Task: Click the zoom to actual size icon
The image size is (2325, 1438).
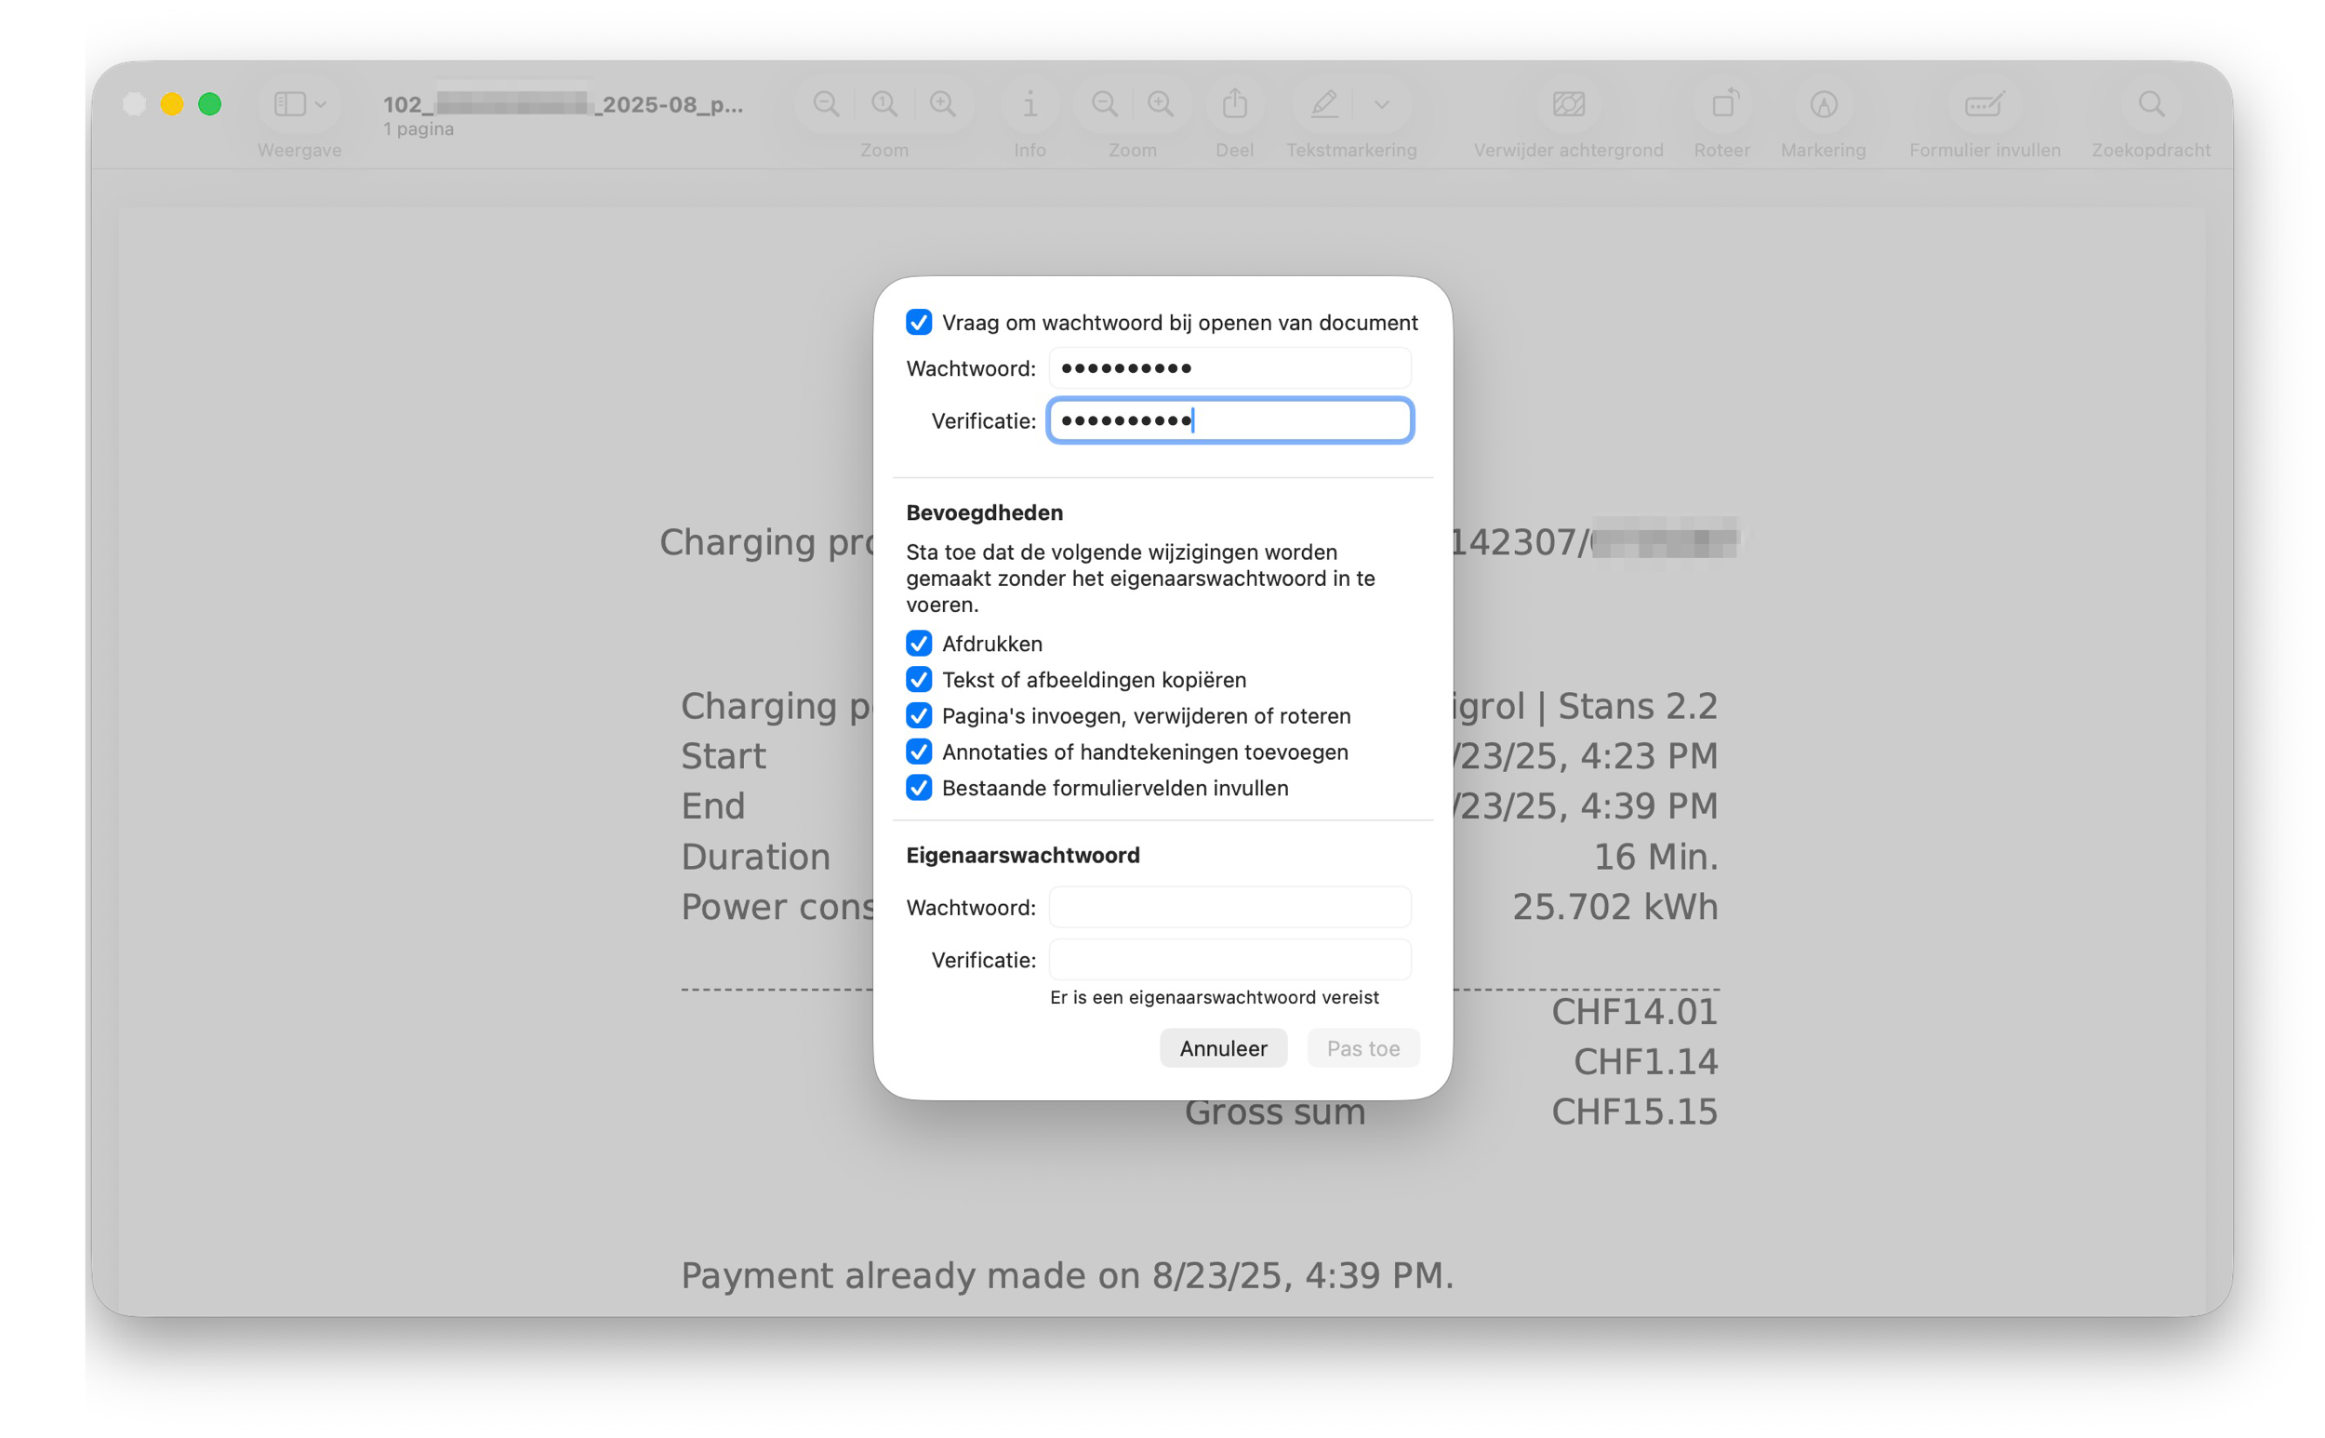Action: (x=884, y=103)
